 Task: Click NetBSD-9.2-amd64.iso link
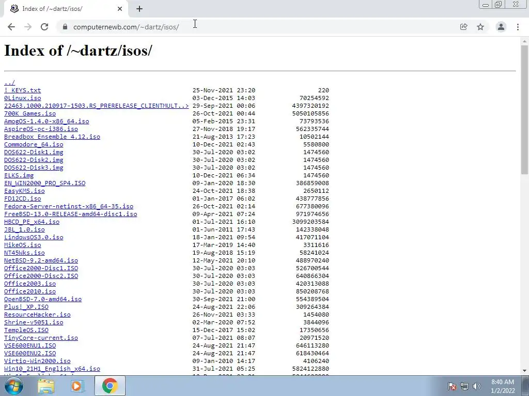coord(41,260)
